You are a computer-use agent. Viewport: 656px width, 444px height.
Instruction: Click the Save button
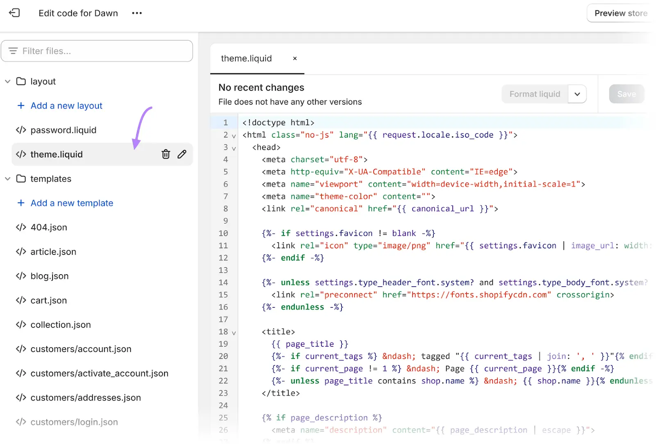tap(626, 94)
